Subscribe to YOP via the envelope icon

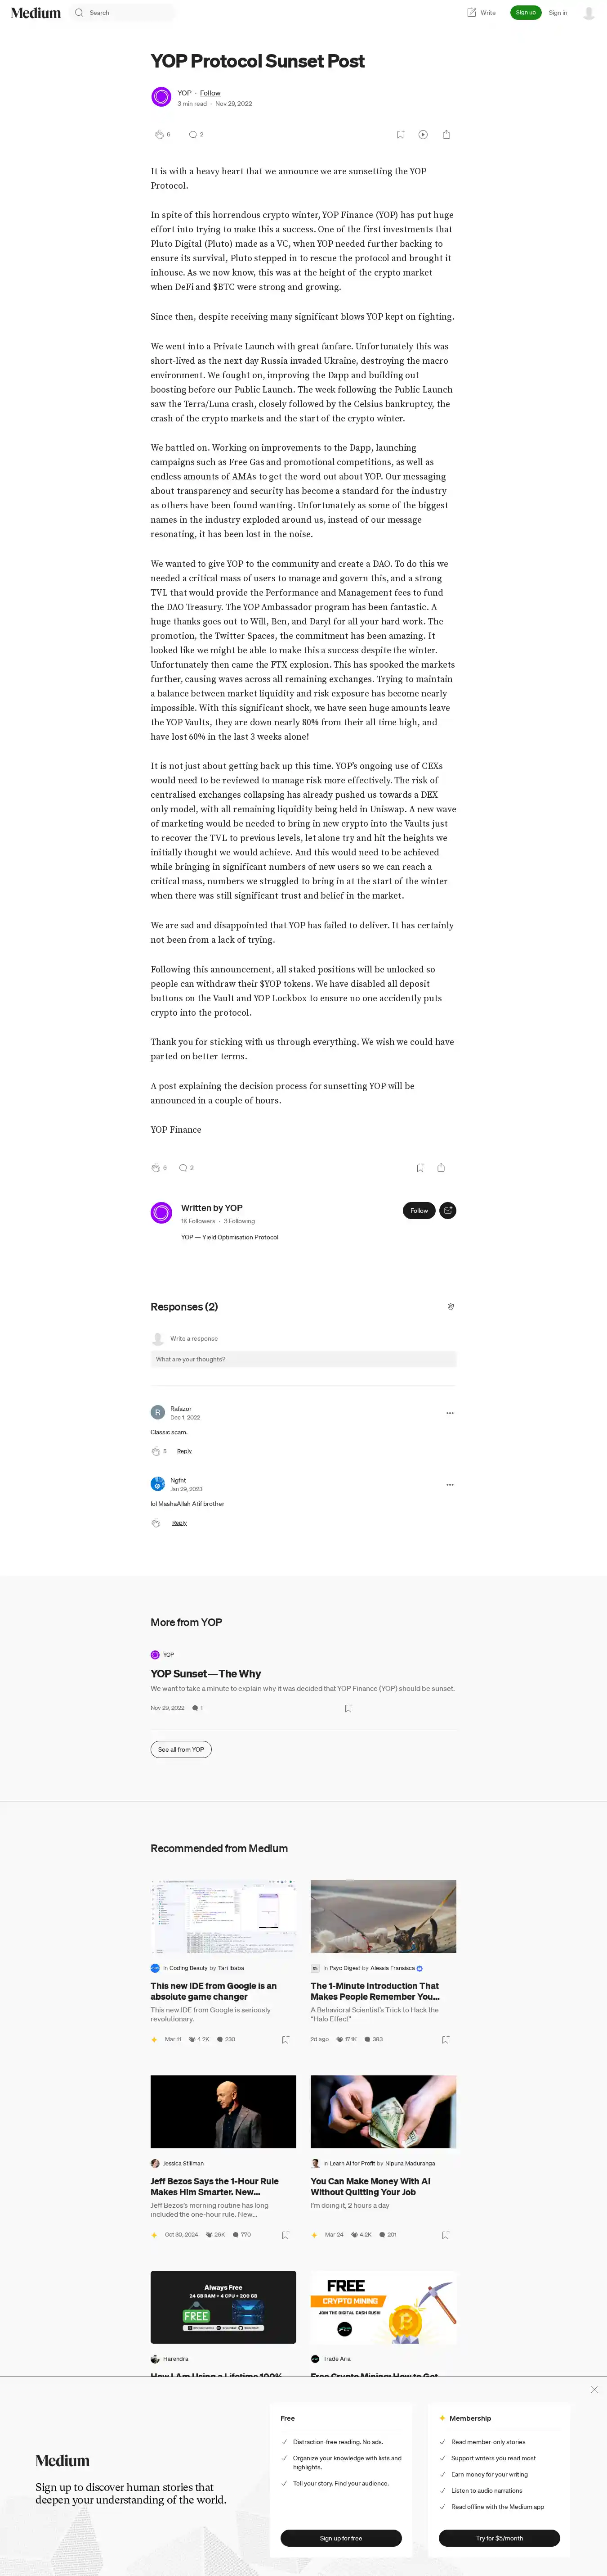[x=448, y=1210]
